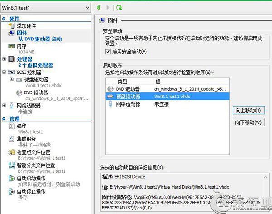The width and height of the screenshot is (272, 214).
Task: Click the path under 智能分页文件位置
Action: (42, 171)
